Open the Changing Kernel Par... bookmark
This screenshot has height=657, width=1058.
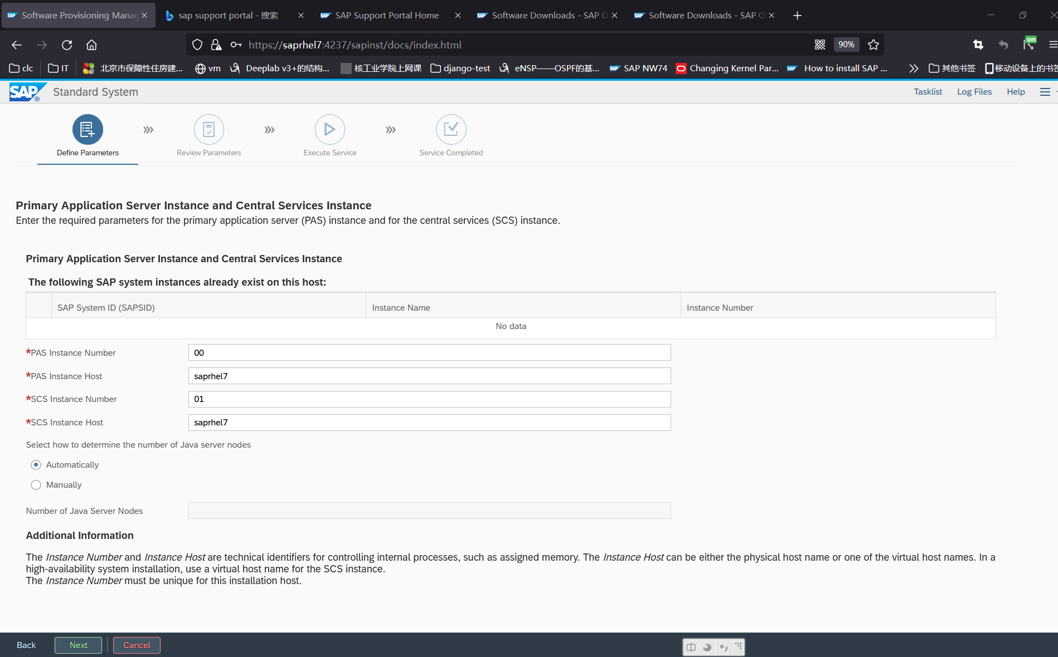click(727, 68)
